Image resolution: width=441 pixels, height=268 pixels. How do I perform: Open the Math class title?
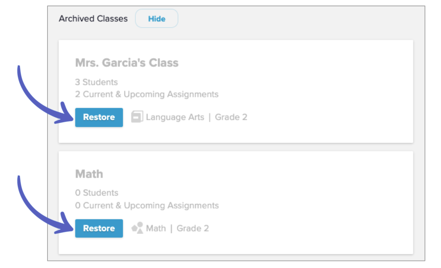[89, 174]
